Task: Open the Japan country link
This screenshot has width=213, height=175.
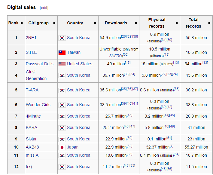Action: click(73, 147)
